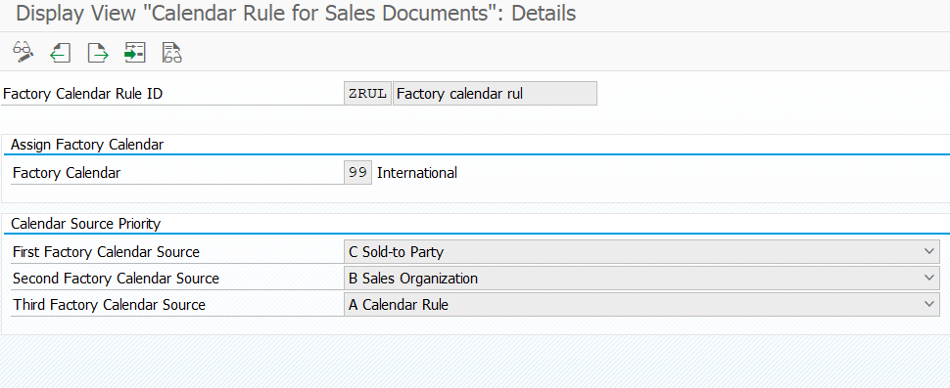Image resolution: width=950 pixels, height=388 pixels.
Task: Select the 'Calendar Source Priority' group header
Action: tap(85, 224)
